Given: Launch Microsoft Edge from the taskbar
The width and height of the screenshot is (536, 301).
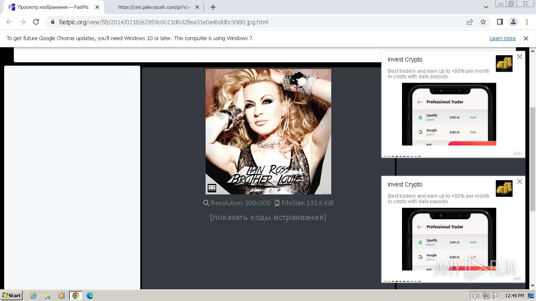Looking at the screenshot, I should point(90,296).
